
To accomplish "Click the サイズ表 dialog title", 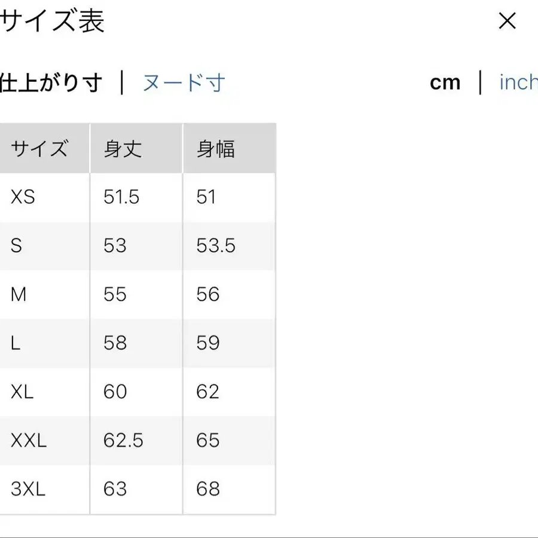I will pos(52,22).
